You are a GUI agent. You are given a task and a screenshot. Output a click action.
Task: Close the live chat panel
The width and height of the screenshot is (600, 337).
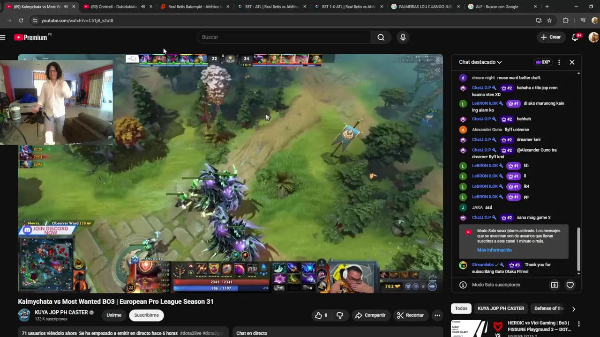[572, 62]
